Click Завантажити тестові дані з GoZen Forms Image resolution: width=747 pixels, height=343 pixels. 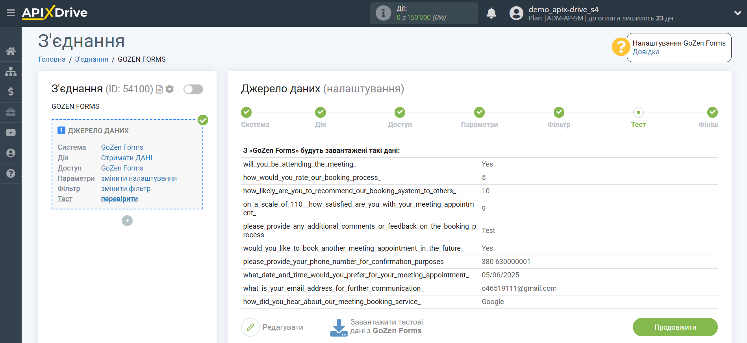(x=386, y=326)
